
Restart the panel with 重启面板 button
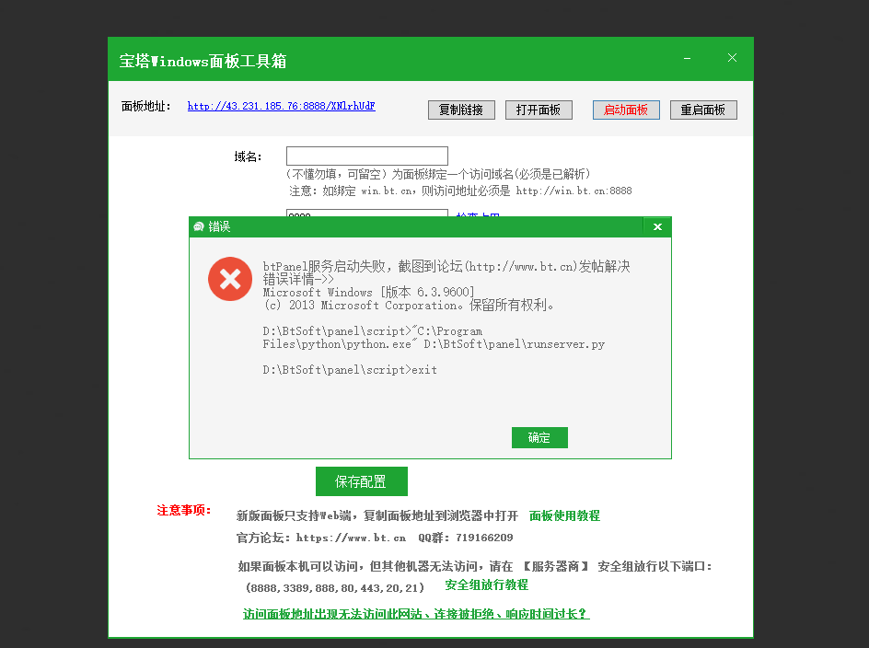tap(703, 110)
